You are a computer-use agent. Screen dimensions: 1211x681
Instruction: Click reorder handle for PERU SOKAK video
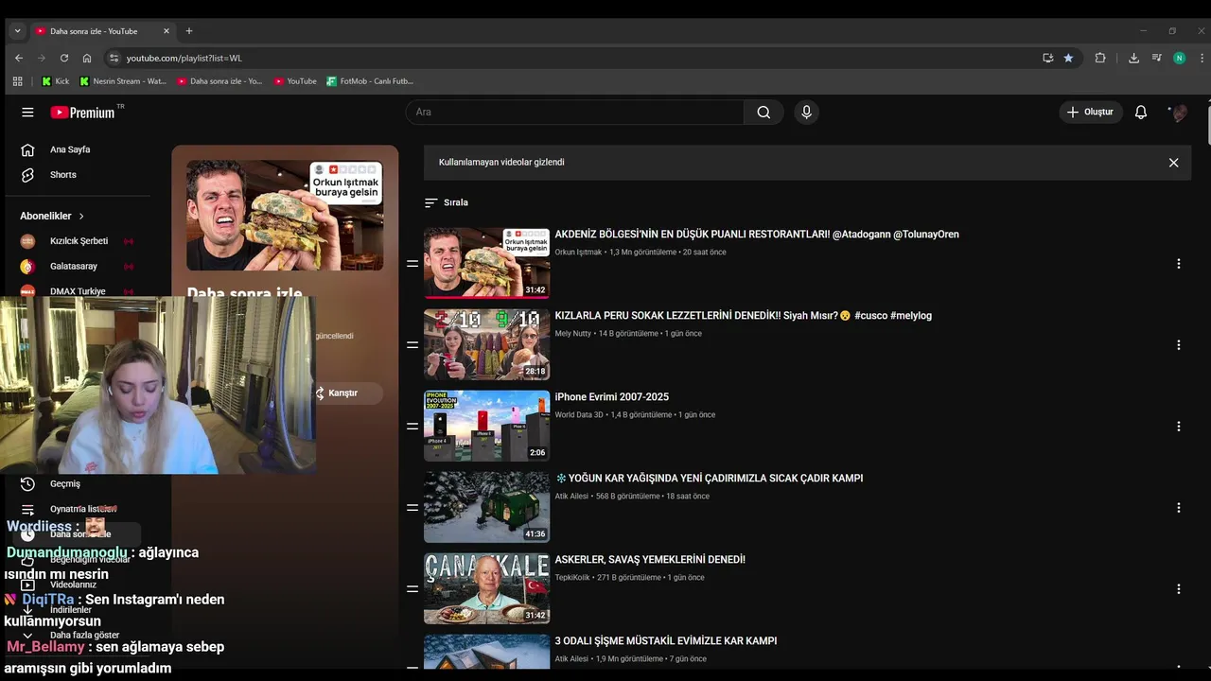click(412, 345)
